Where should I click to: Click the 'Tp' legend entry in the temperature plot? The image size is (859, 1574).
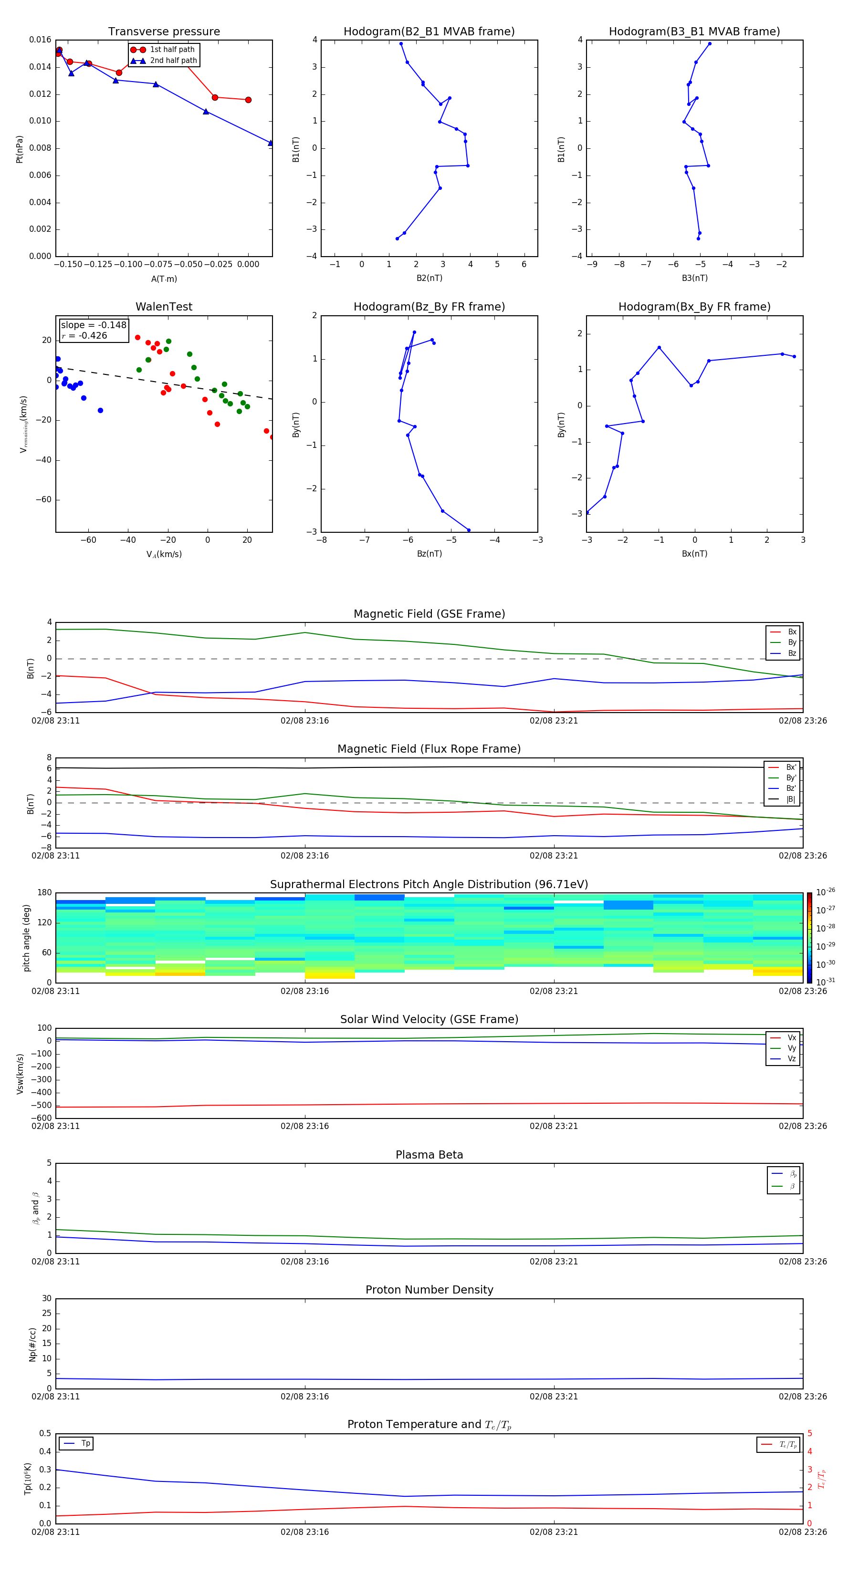coord(76,1444)
